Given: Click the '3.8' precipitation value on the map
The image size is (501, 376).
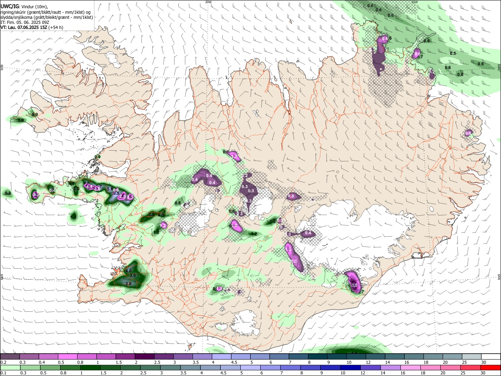Looking at the screenshot, I should point(128,283).
